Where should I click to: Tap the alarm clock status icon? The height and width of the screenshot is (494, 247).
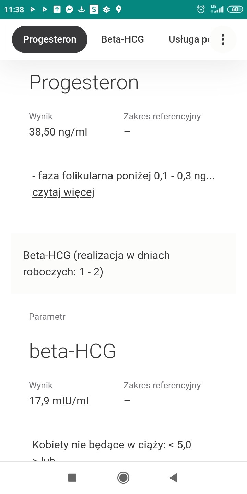click(201, 9)
